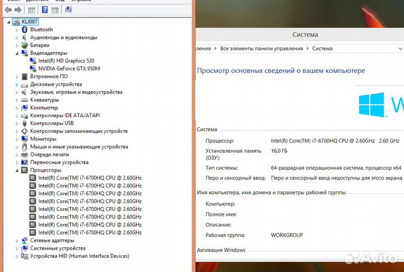
Task: Click the Батареи battery icon
Action: tap(25, 45)
